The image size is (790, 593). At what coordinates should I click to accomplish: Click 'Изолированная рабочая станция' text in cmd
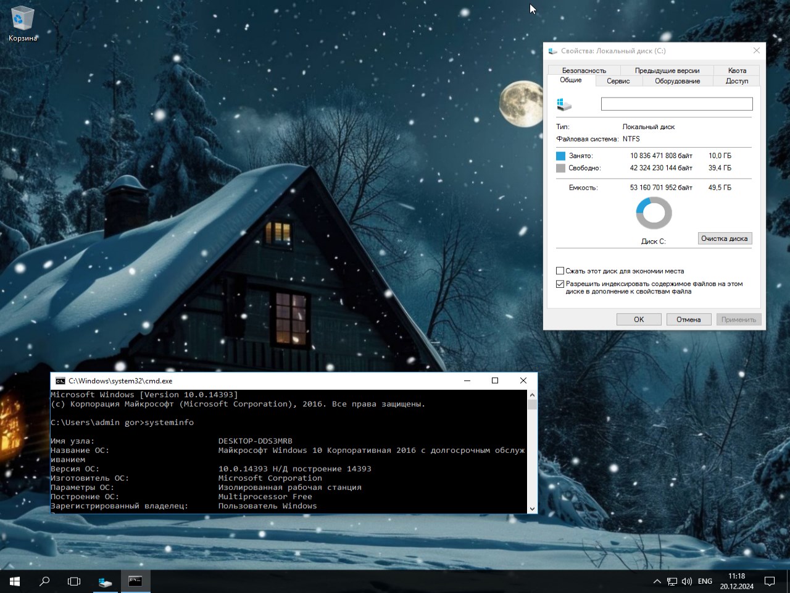(290, 487)
